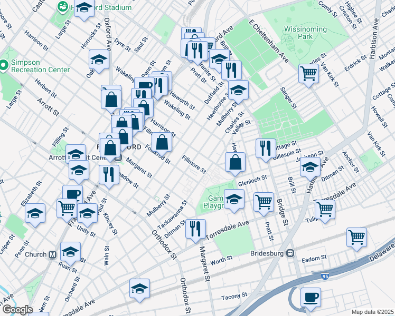395x316 pixels.
Task: Select the shopping bag marker beside Oxford Ave
Action: point(111,102)
